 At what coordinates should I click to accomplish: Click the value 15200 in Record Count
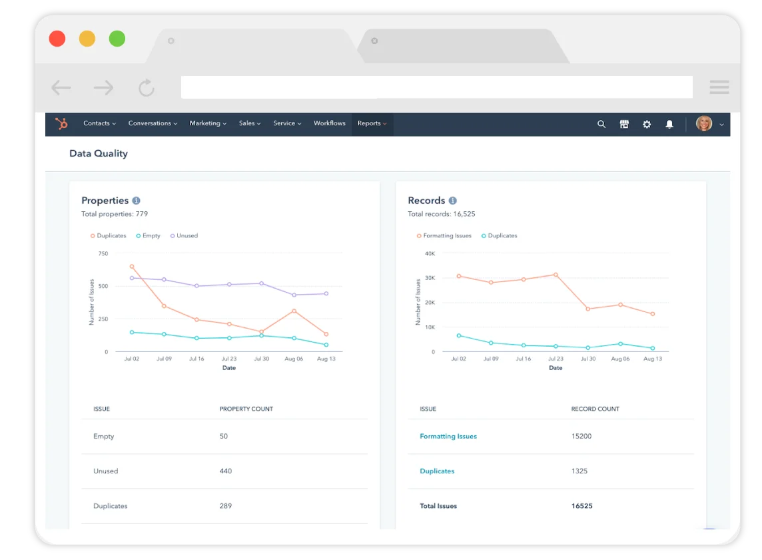click(x=581, y=437)
